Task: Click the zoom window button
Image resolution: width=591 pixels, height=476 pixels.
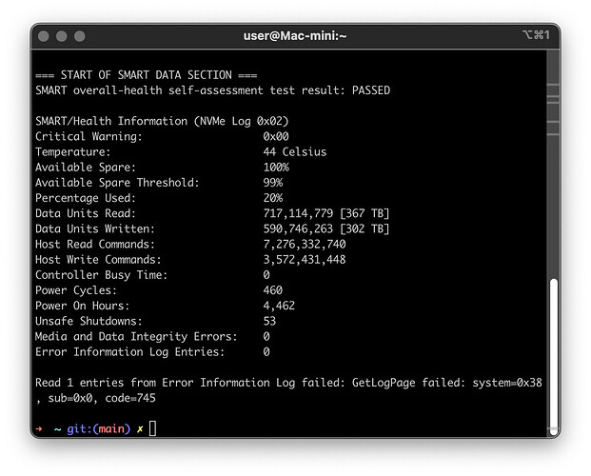Action: [80, 36]
